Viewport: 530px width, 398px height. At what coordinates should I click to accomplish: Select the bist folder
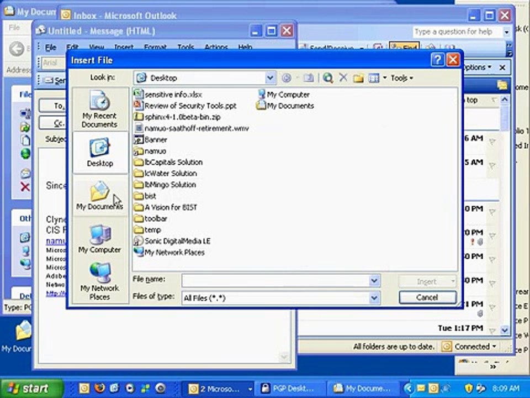[145, 196]
